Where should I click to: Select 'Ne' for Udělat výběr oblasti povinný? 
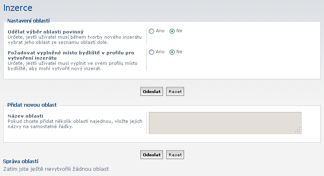tap(172, 31)
